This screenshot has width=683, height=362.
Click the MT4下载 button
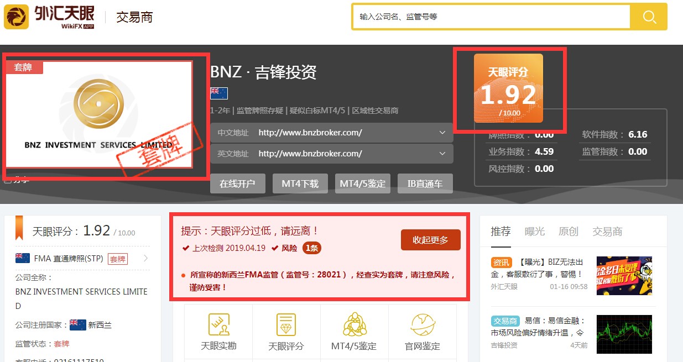[x=300, y=183]
